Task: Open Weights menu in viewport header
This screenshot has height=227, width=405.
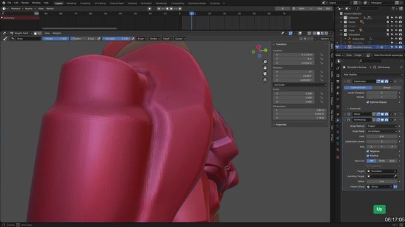Action: pyautogui.click(x=57, y=33)
